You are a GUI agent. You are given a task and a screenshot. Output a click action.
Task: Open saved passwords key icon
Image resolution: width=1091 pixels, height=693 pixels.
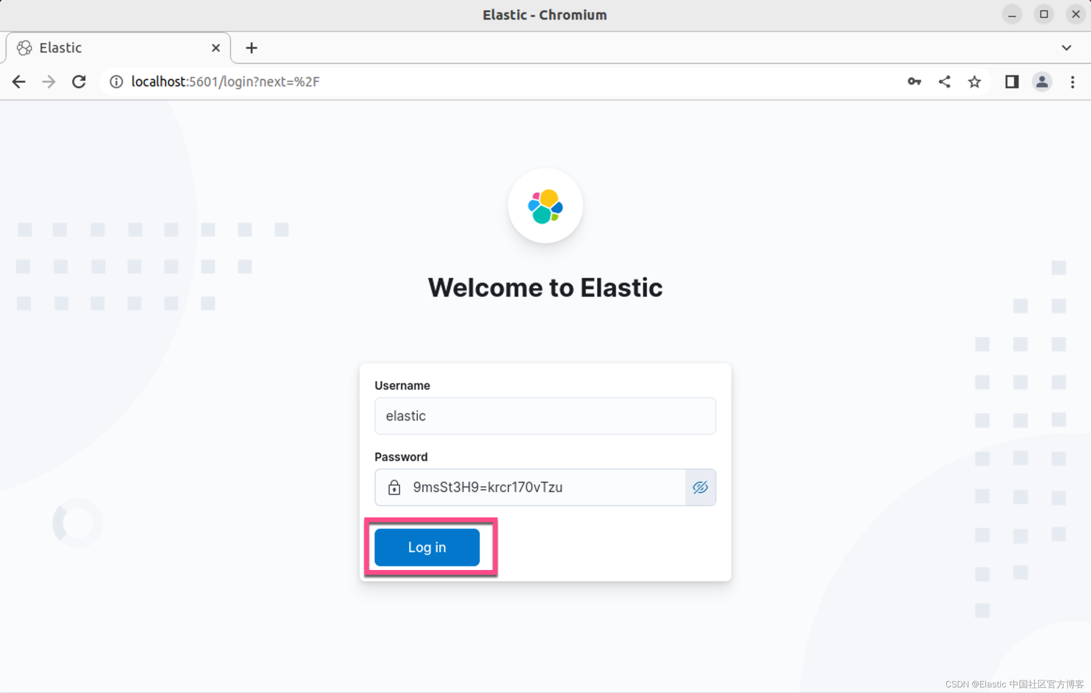pos(914,82)
